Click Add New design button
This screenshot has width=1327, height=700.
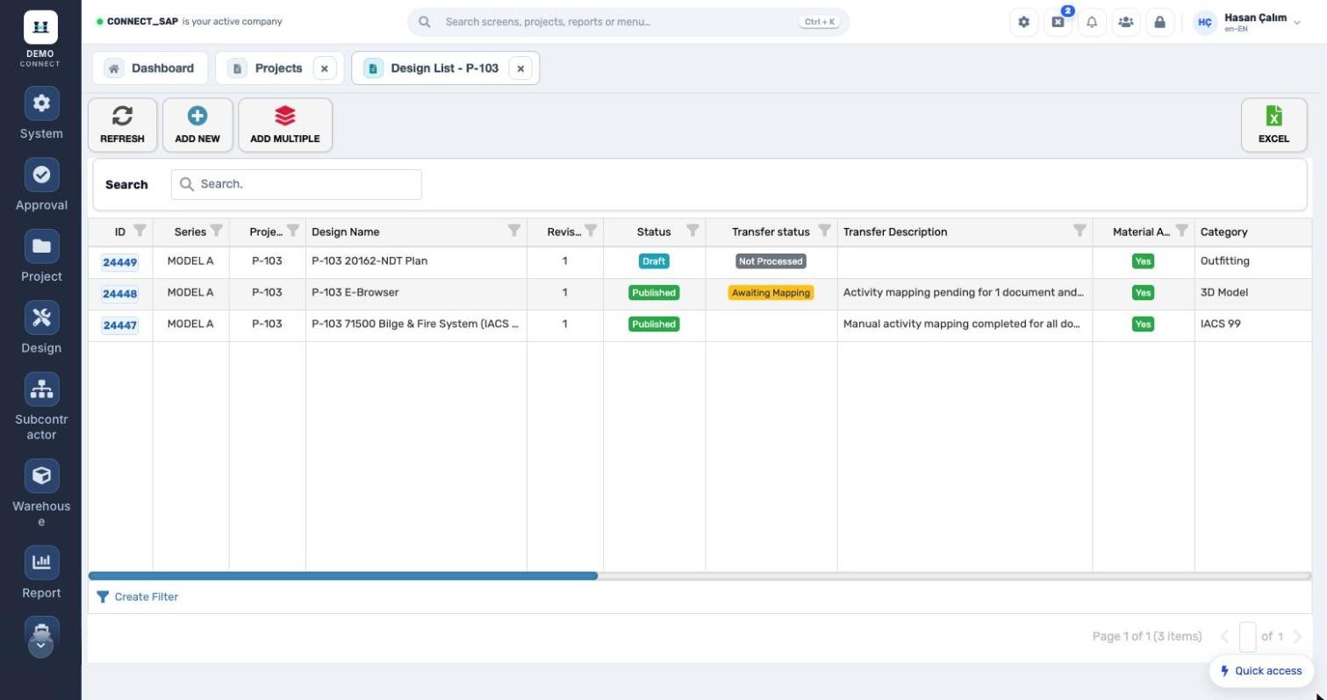pos(197,125)
